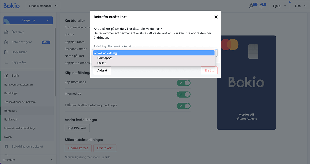Toggle the Köp utomlands switch
Screen dimensions: 310x164
183,83
